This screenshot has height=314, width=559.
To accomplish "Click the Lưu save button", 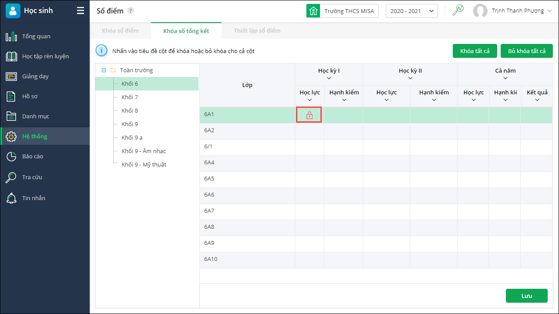I will (x=527, y=296).
